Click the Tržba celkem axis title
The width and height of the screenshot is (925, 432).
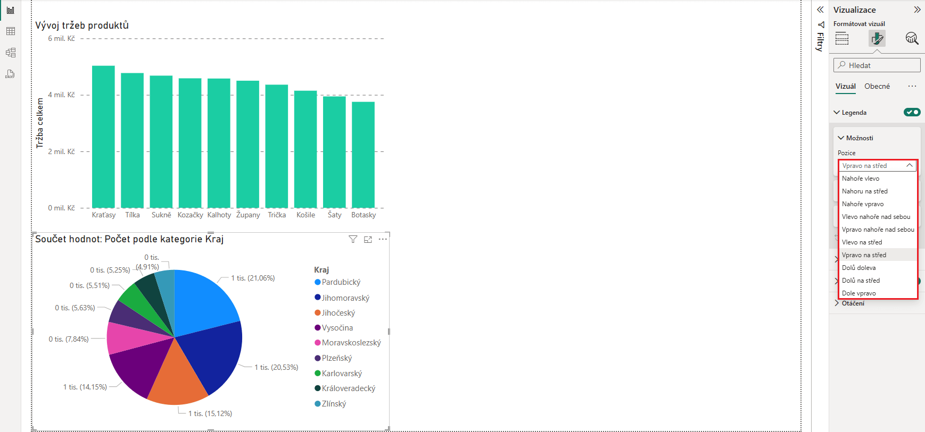40,123
